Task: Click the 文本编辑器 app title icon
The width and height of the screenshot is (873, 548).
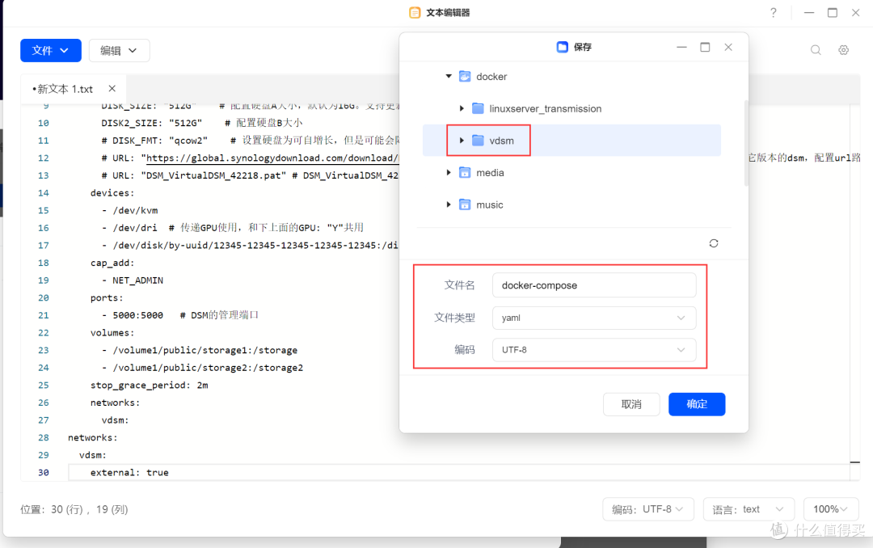Action: coord(415,13)
